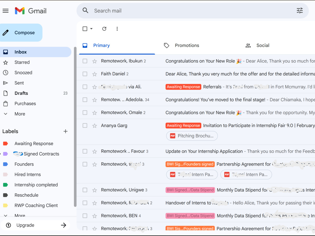Image resolution: width=315 pixels, height=236 pixels.
Task: Star the Remotework, Unigwe email
Action: 94,190
